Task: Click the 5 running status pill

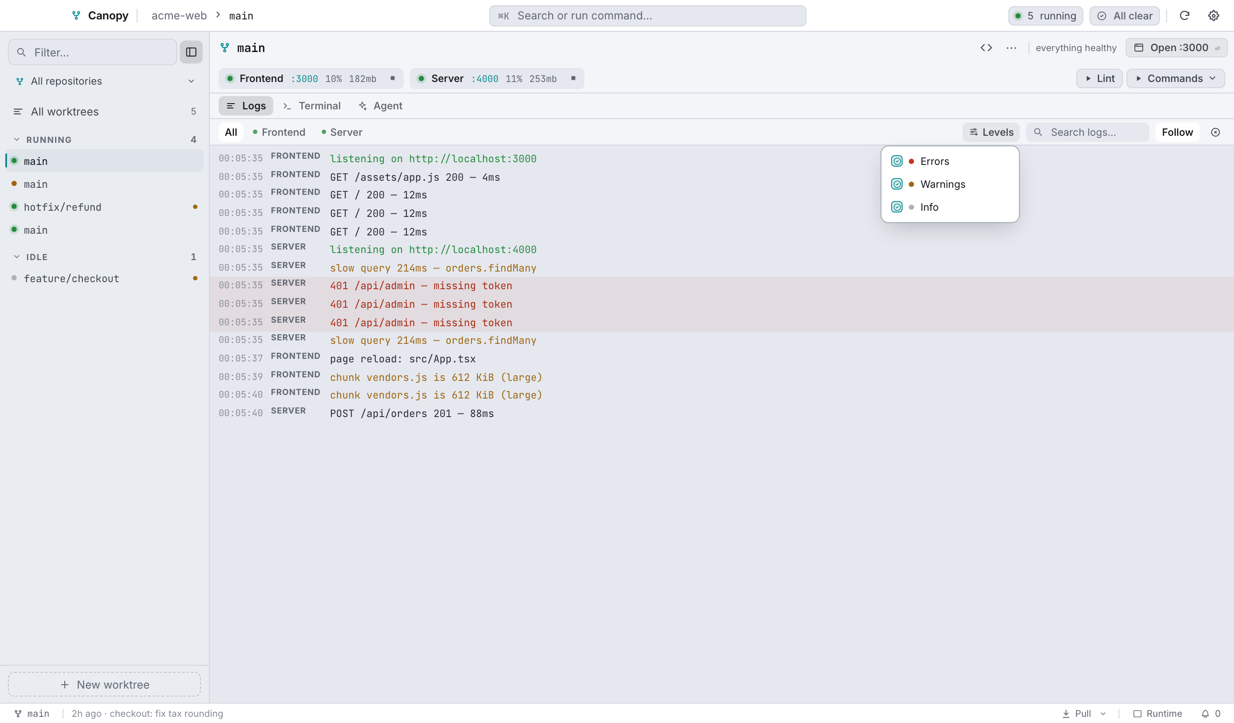Action: click(x=1045, y=16)
